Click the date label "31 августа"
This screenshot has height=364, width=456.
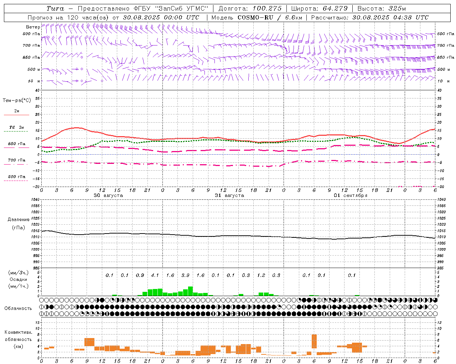pyautogui.click(x=229, y=196)
